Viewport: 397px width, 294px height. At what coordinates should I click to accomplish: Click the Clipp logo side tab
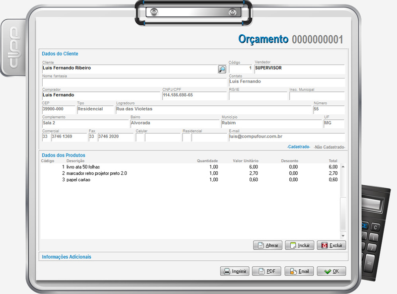pos(13,47)
